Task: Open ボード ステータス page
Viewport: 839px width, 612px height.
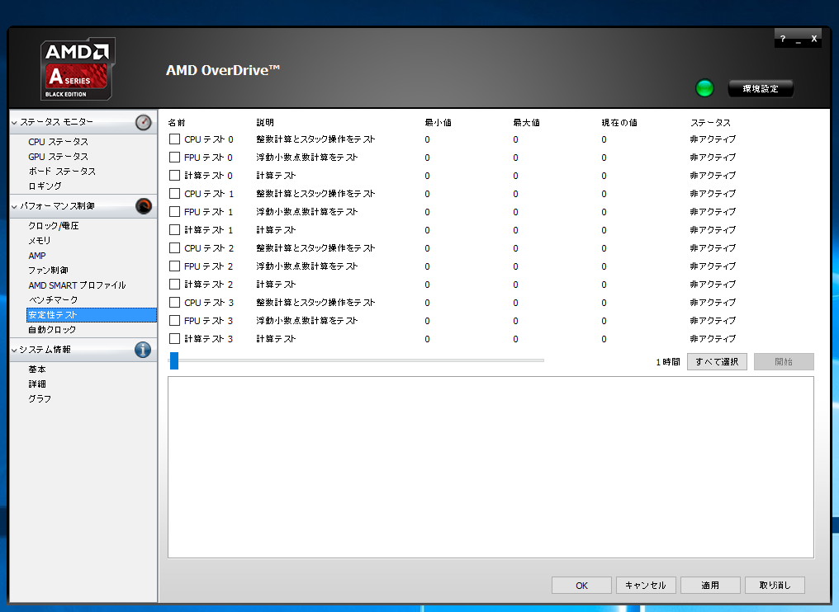Action: [62, 172]
